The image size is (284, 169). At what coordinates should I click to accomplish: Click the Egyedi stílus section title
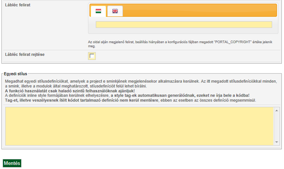point(15,74)
